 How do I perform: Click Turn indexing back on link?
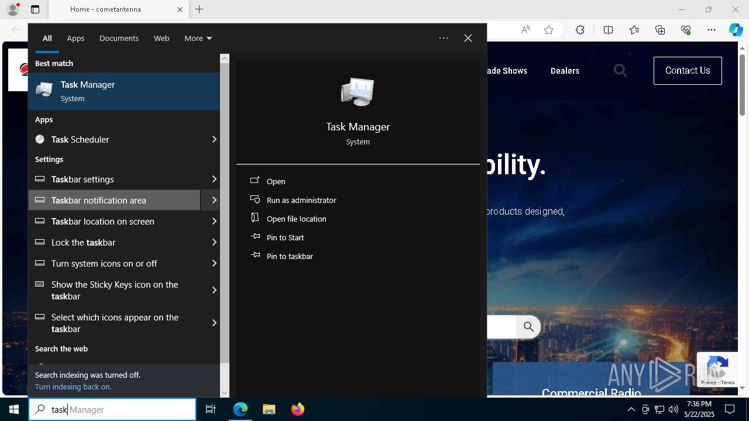point(73,387)
